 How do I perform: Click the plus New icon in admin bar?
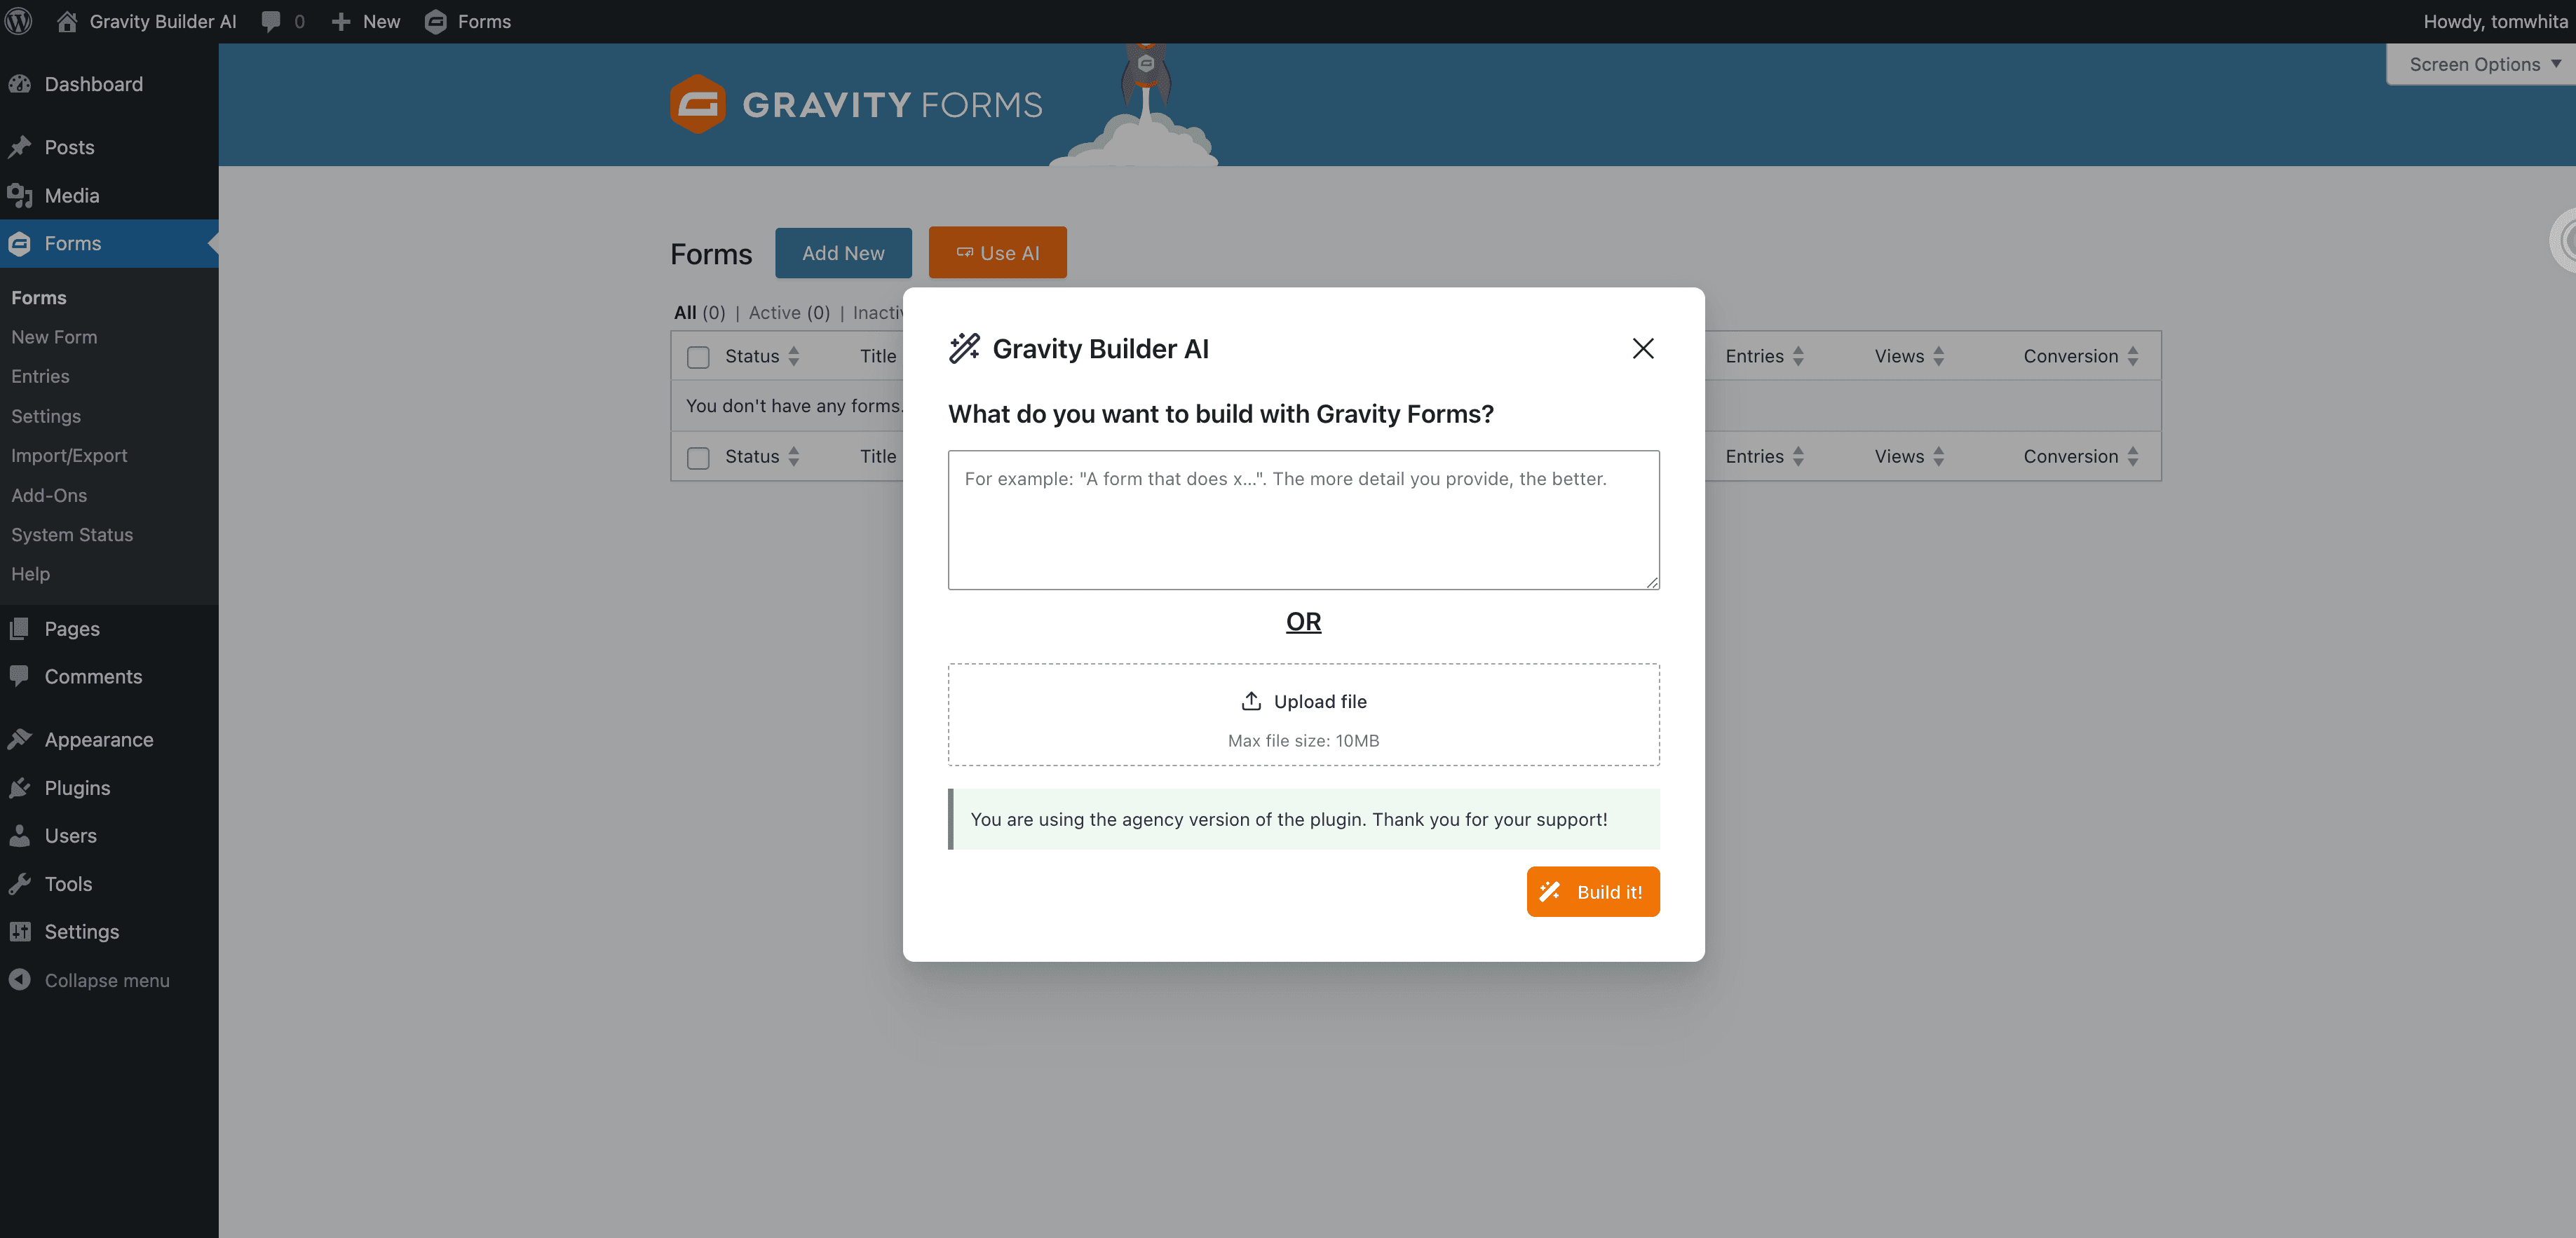(339, 21)
